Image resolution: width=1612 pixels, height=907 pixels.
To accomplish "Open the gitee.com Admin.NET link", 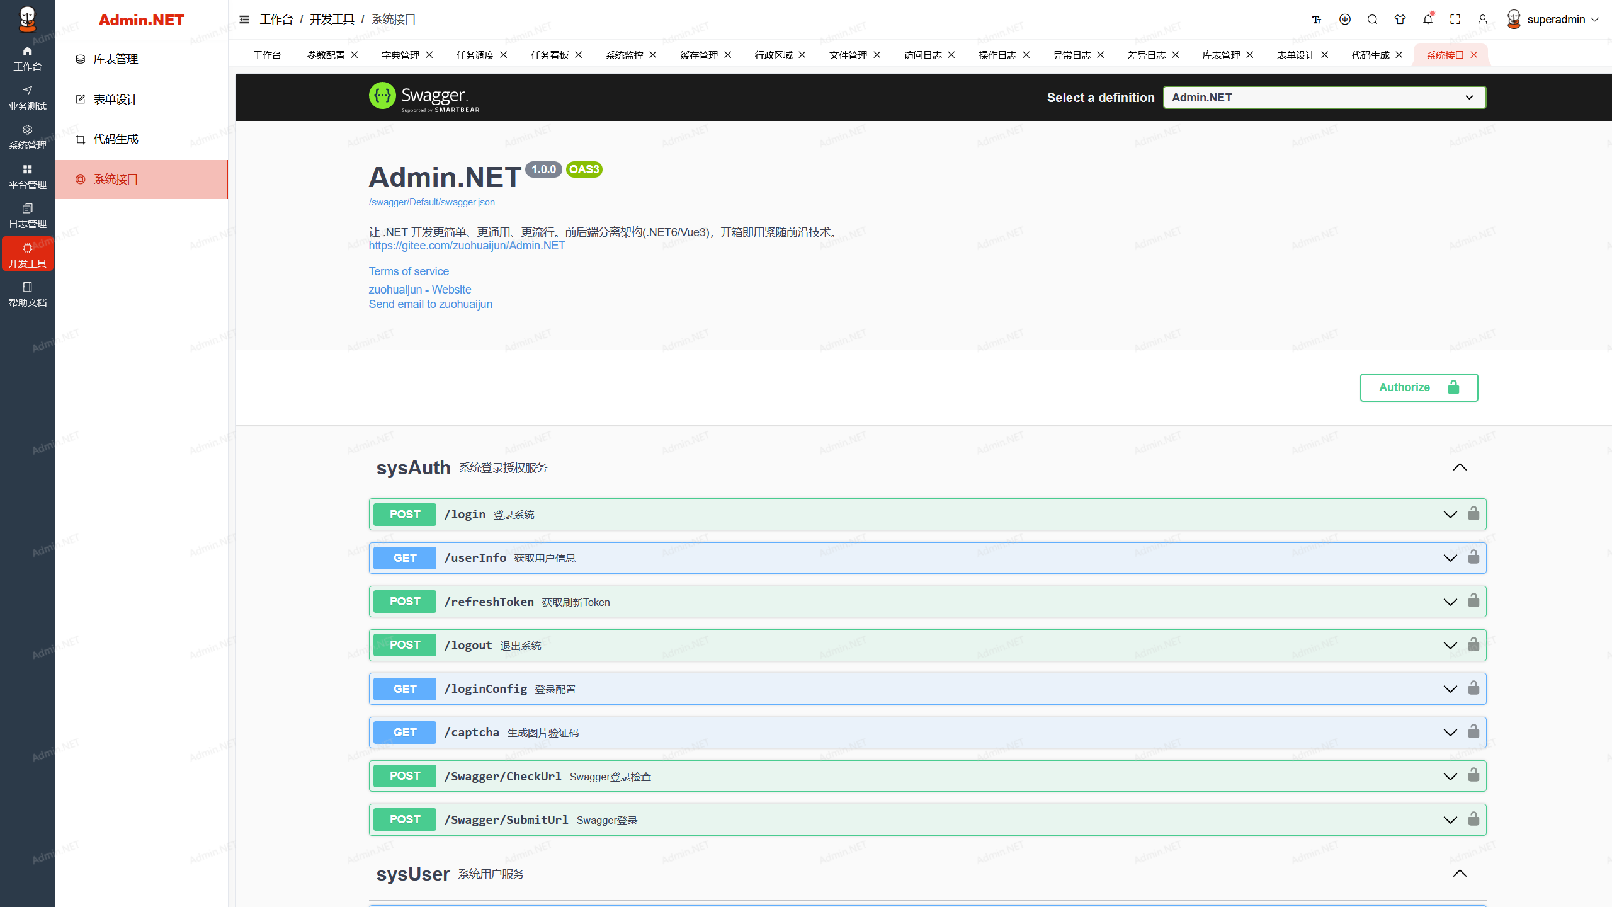I will click(467, 246).
